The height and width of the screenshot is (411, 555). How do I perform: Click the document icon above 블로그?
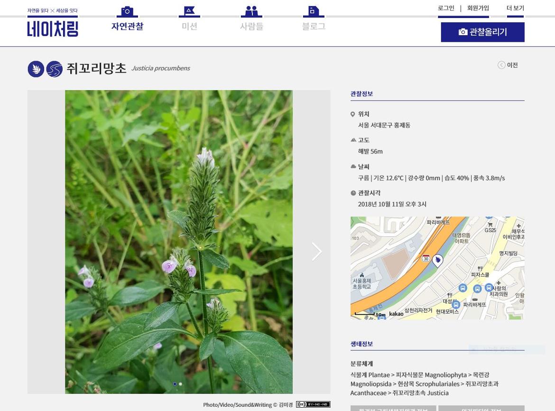(313, 11)
